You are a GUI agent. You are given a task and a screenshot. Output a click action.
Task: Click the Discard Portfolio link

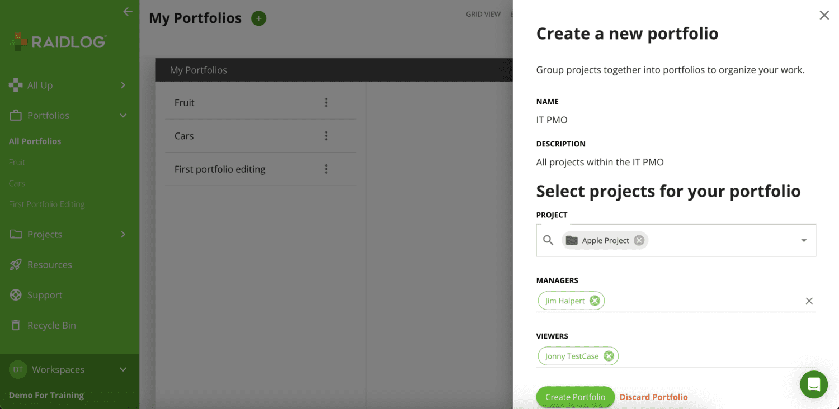tap(653, 397)
